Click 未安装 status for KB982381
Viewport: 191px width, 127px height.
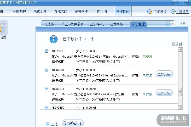147,75
